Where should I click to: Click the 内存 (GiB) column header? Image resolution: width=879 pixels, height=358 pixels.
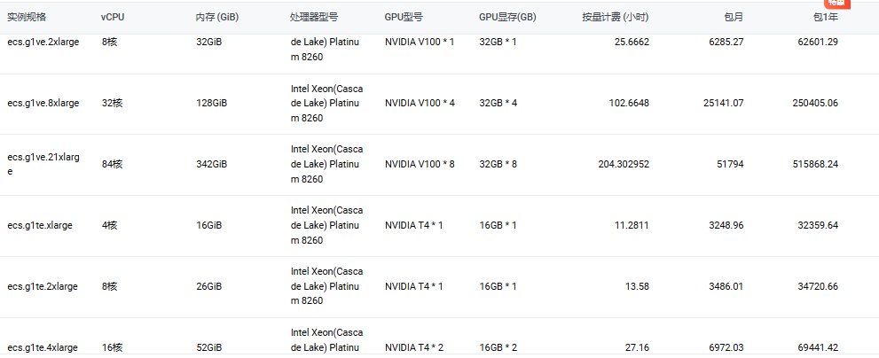pos(217,17)
